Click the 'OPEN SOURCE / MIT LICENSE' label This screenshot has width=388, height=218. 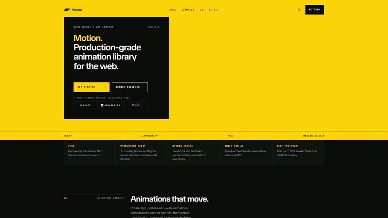[93, 27]
